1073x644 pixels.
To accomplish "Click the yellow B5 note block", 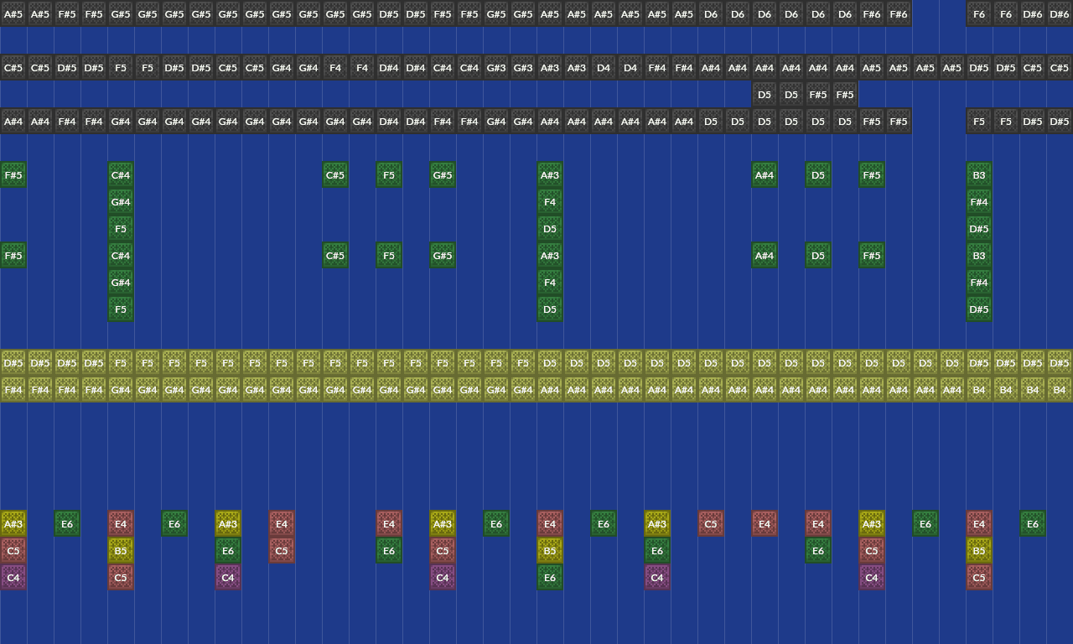I will point(120,551).
